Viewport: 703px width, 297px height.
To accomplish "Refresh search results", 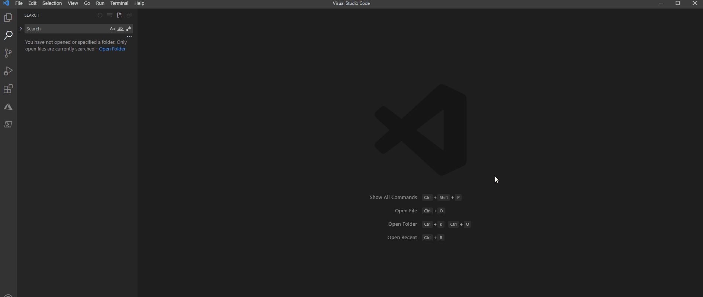I will pos(100,15).
